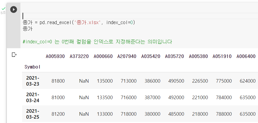Click the second-line variable name 종가
Screen dimensions: 258x123
[x=28, y=29]
